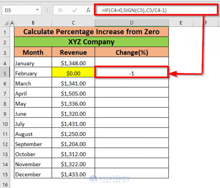220x188 pixels.
Task: Click the 'Revenue' header cell
Action: click(x=73, y=52)
